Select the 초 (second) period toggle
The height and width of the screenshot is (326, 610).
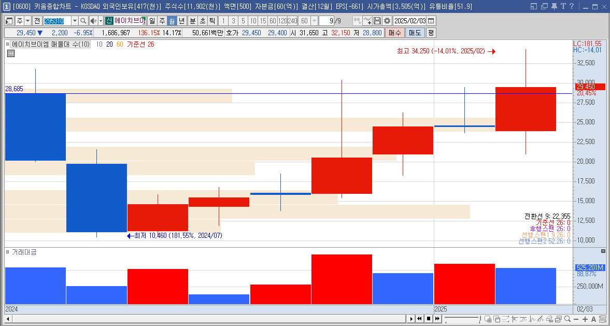[x=202, y=21]
